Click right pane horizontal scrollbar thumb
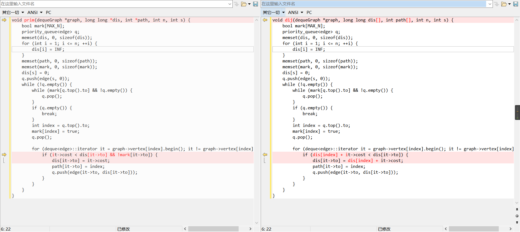 pos(474,229)
